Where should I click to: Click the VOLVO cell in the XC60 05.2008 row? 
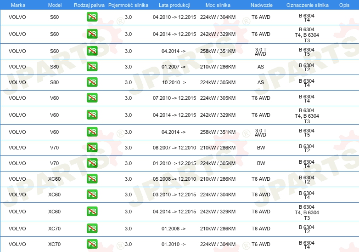[x=17, y=179]
